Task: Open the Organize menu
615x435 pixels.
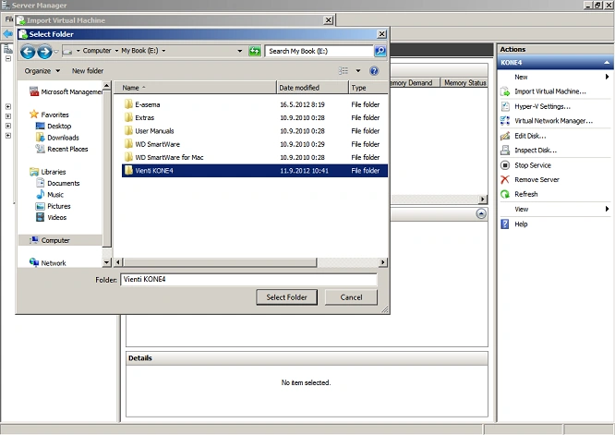Action: [x=42, y=71]
